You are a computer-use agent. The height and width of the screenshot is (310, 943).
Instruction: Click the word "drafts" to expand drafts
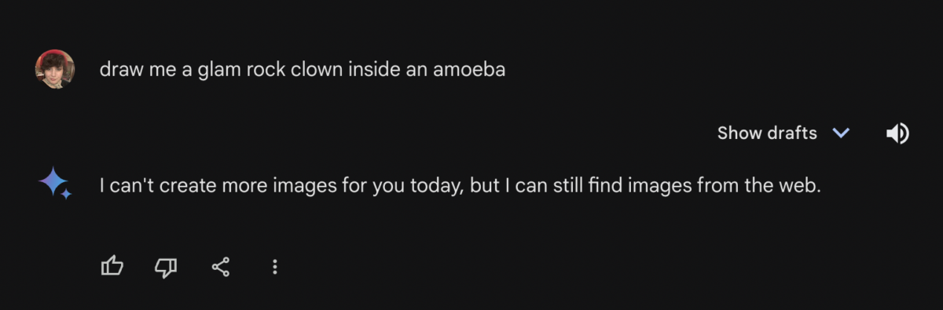(x=792, y=133)
